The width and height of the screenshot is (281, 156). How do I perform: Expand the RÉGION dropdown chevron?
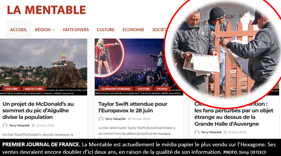tap(54, 30)
